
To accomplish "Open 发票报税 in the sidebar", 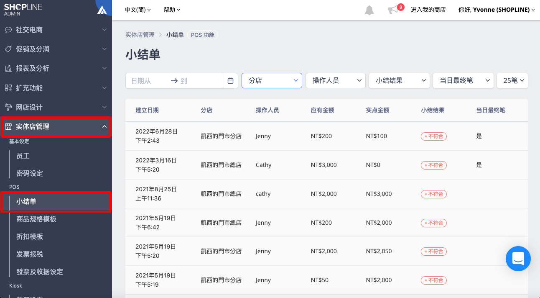I will click(30, 254).
